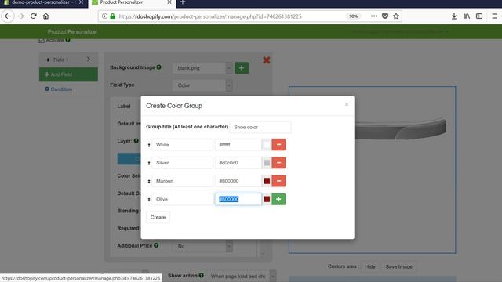
Task: Open a new browser tab
Action: click(183, 2)
